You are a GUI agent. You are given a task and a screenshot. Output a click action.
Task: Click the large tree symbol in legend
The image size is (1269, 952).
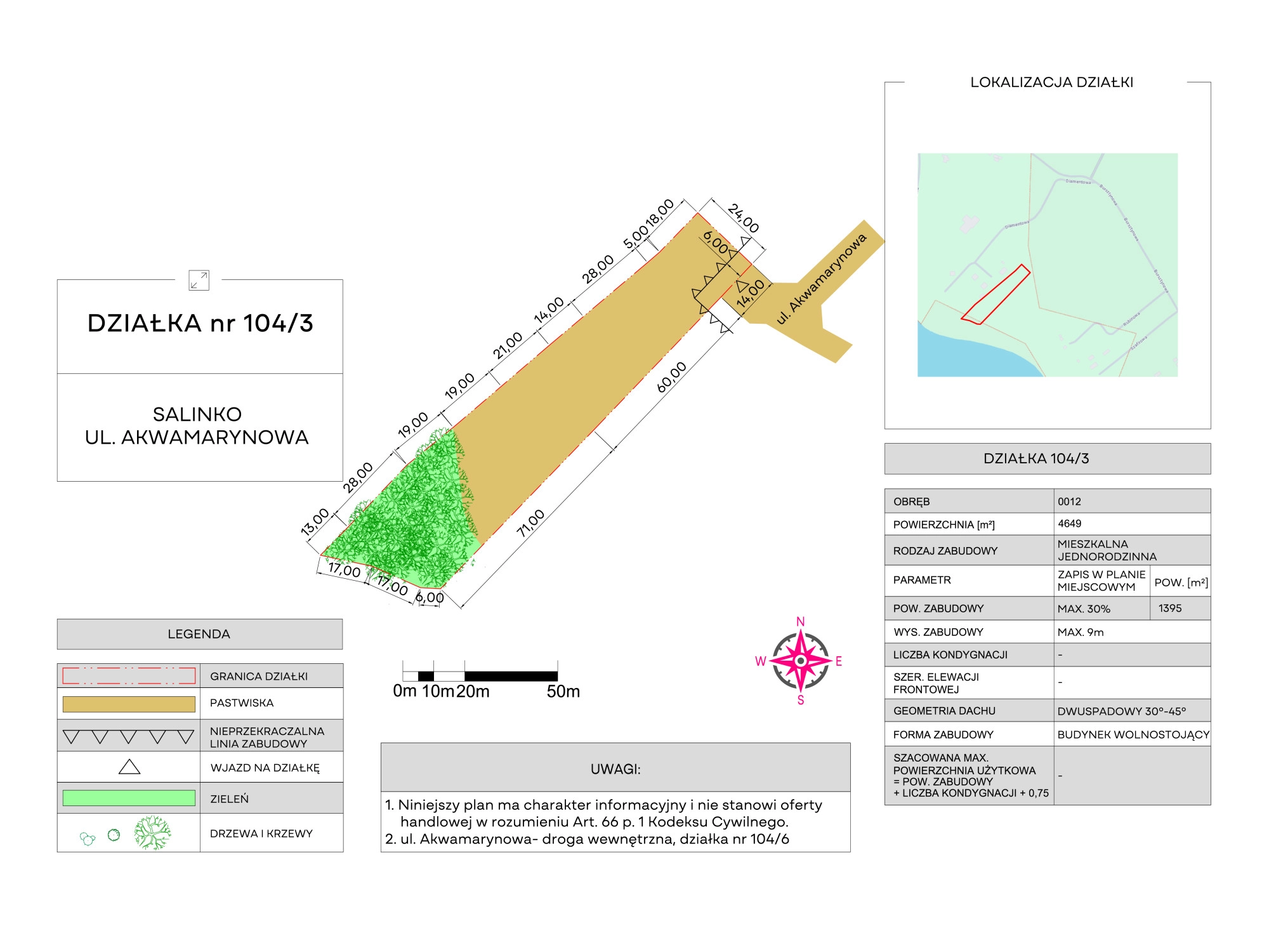pyautogui.click(x=152, y=833)
